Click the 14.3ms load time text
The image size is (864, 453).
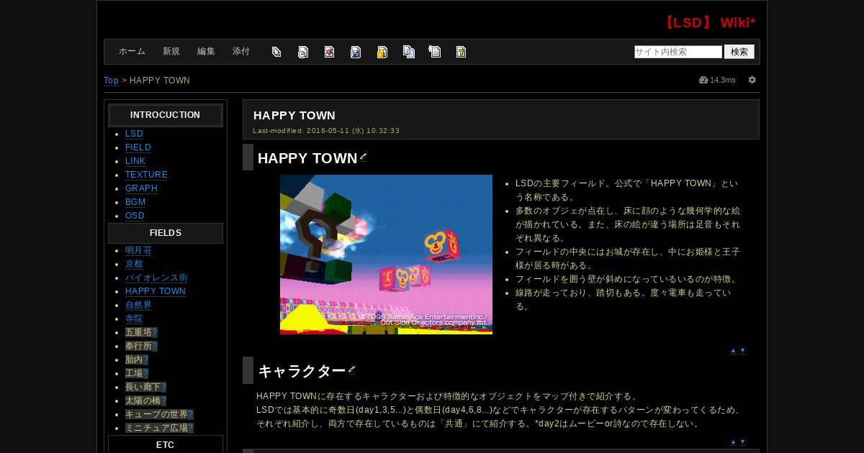[x=723, y=80]
